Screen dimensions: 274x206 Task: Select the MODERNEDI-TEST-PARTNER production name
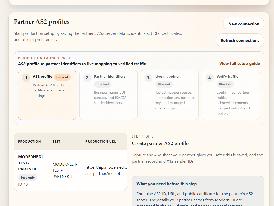[31, 163]
